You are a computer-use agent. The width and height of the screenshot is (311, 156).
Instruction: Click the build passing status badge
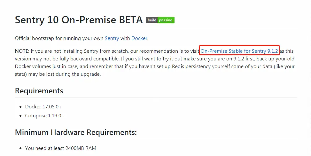coord(160,20)
